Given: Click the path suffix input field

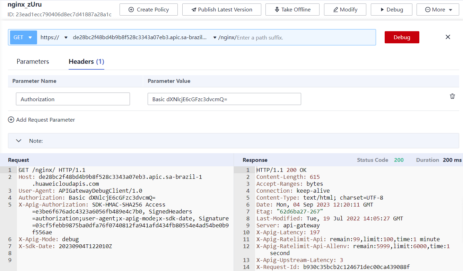Looking at the screenshot, I should pos(277,37).
